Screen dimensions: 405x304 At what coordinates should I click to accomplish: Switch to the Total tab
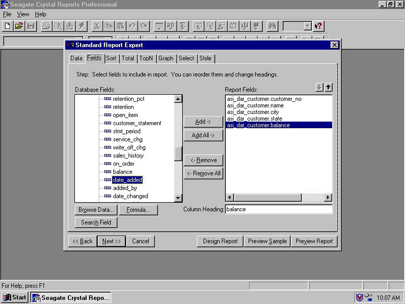click(128, 58)
